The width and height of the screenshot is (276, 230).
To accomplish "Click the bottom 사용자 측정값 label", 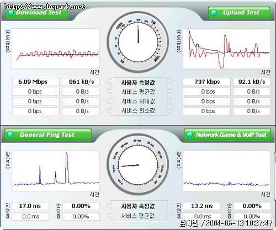I will coord(138,206).
